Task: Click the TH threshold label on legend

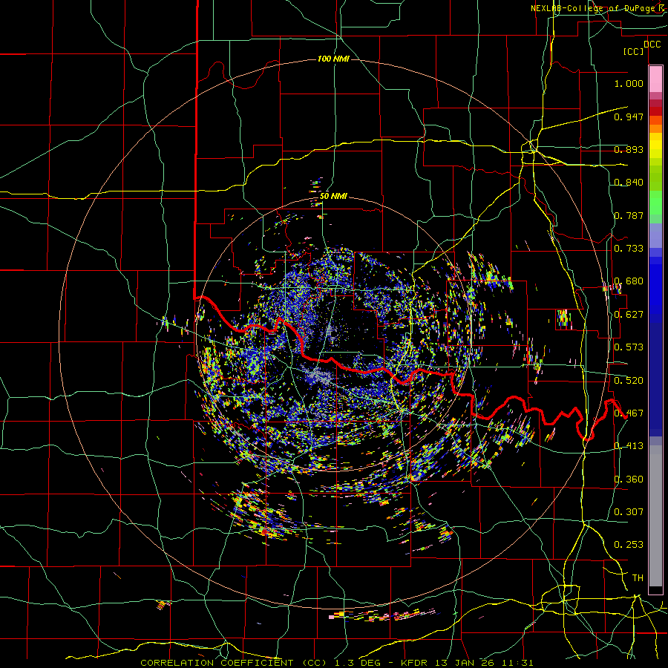Action: (x=638, y=578)
